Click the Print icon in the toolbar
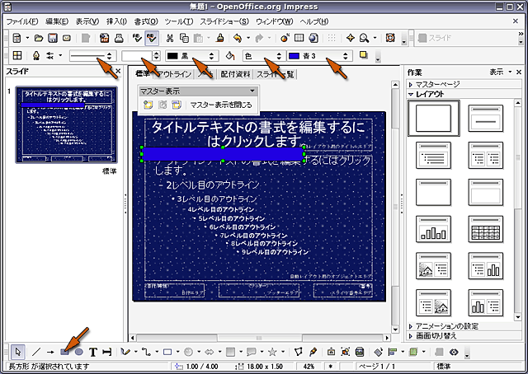The width and height of the screenshot is (528, 374). click(x=118, y=38)
